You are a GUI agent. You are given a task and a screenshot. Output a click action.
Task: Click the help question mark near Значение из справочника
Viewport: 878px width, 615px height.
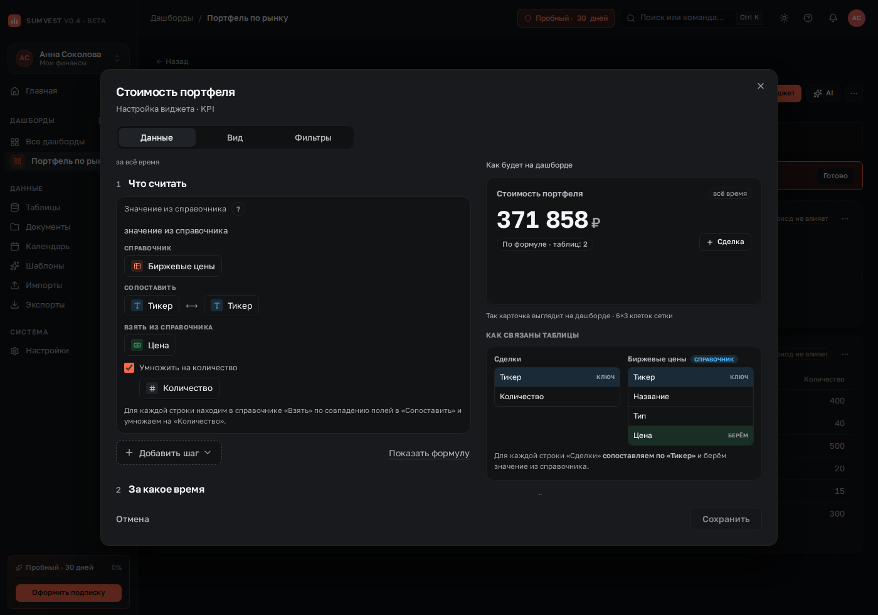(238, 209)
